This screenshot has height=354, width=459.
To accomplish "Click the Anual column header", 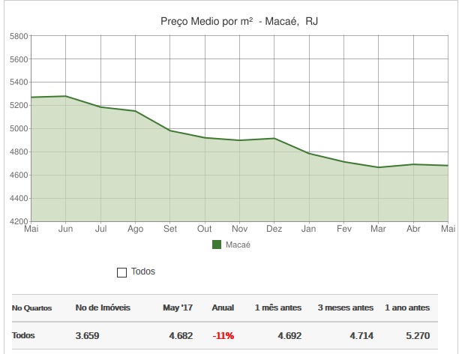I will (x=223, y=307).
